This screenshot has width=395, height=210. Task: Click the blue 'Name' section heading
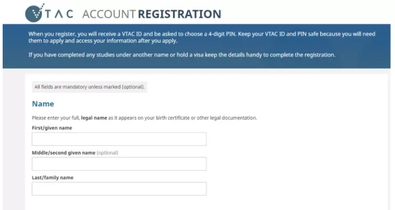coord(43,104)
